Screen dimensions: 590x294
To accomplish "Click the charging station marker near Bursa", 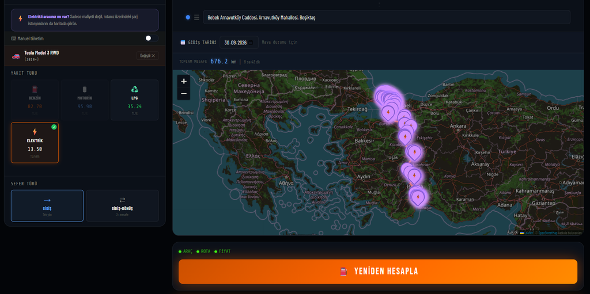I will [388, 112].
